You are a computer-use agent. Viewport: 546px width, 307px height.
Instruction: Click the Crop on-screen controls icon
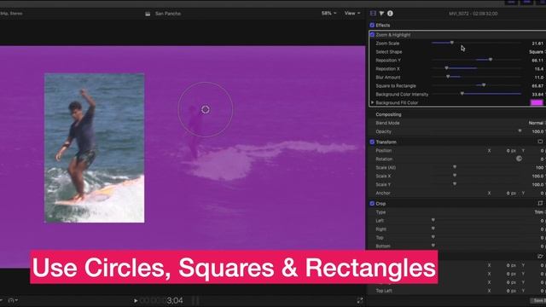pos(540,203)
